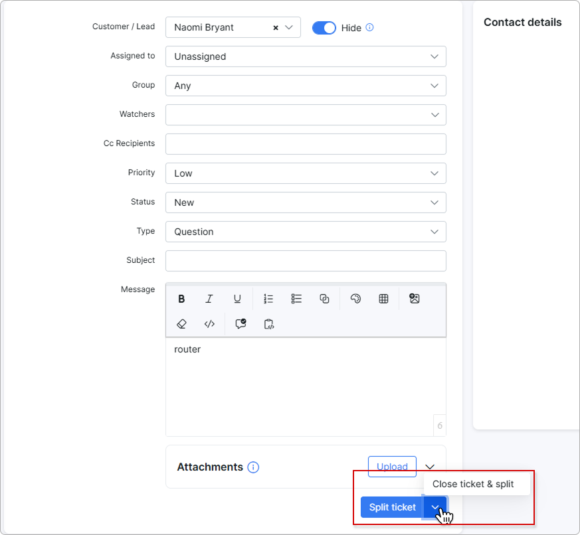Open the Priority dropdown showing Low
The height and width of the screenshot is (535, 580).
pos(306,173)
